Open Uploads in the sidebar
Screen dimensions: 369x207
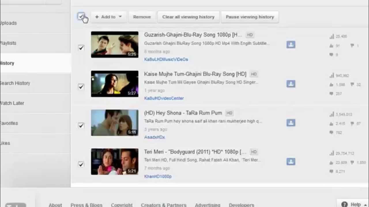pyautogui.click(x=35, y=23)
